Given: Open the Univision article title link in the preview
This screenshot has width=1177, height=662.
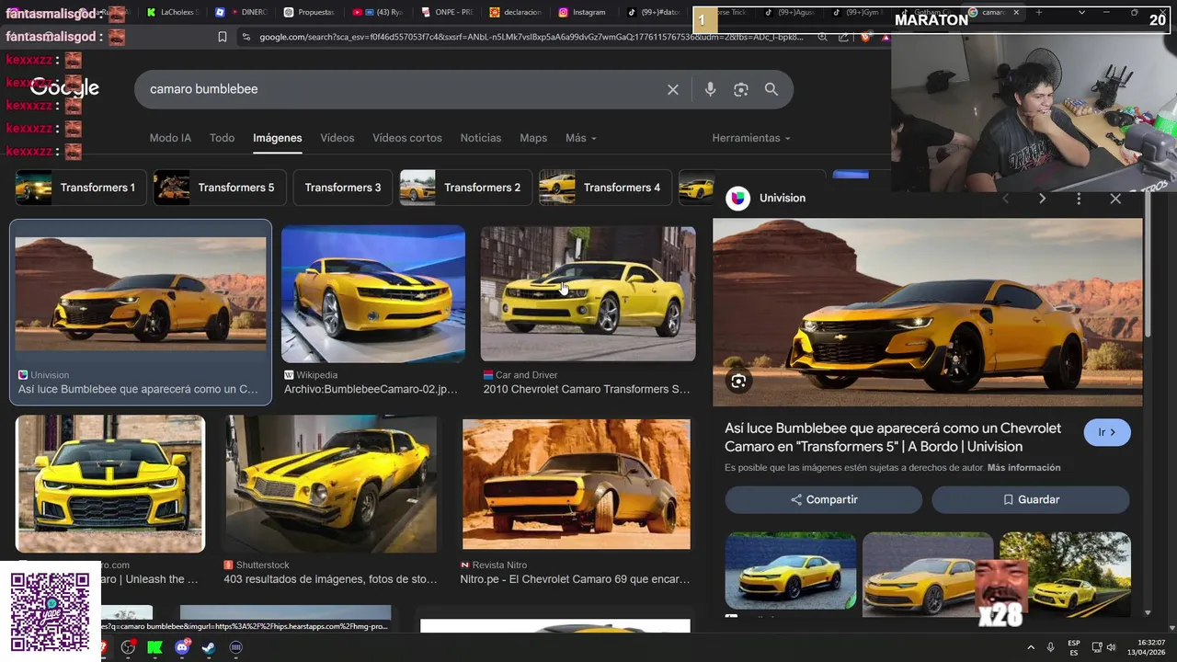Looking at the screenshot, I should point(893,438).
